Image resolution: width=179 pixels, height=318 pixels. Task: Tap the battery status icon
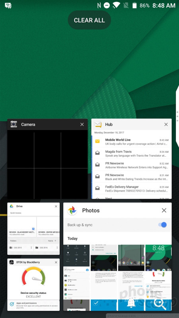134,6
